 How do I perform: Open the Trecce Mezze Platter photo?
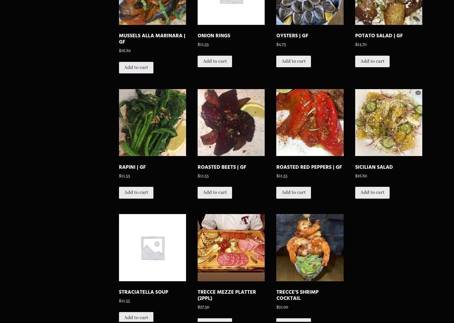pyautogui.click(x=231, y=248)
